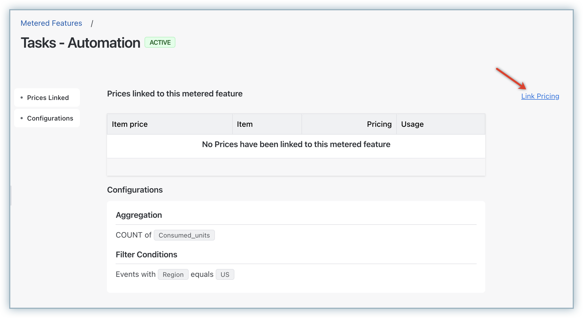
Task: Select Configurations in the sidebar
Action: tap(50, 118)
